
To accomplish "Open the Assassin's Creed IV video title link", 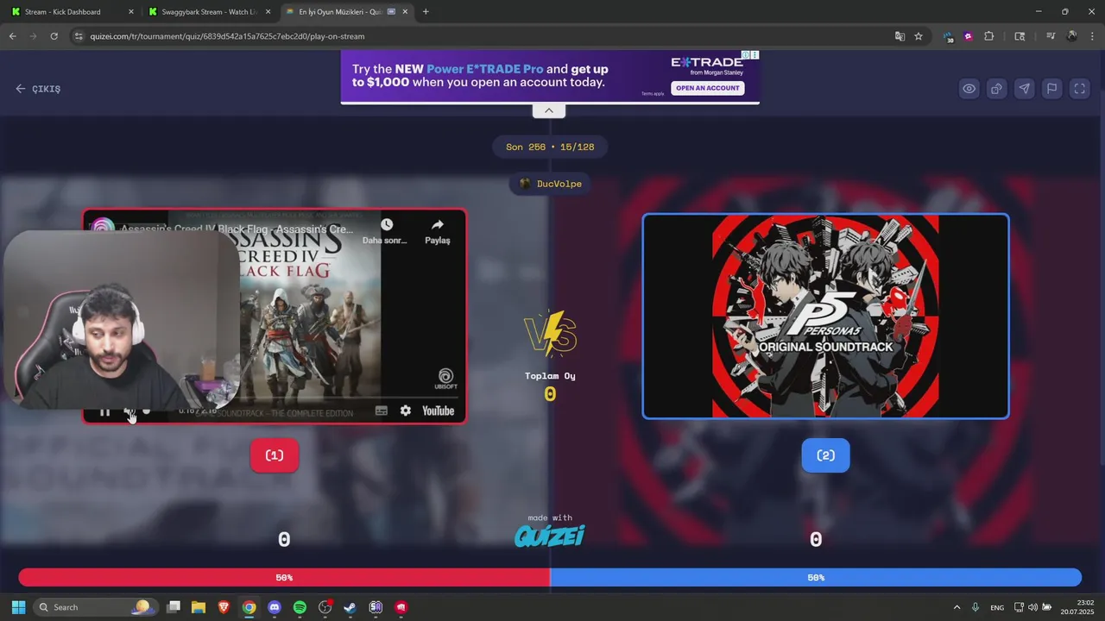I will 237,229.
